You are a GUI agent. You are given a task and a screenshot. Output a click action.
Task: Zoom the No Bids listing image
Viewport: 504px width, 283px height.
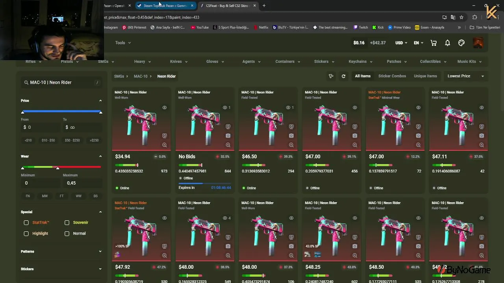[228, 145]
